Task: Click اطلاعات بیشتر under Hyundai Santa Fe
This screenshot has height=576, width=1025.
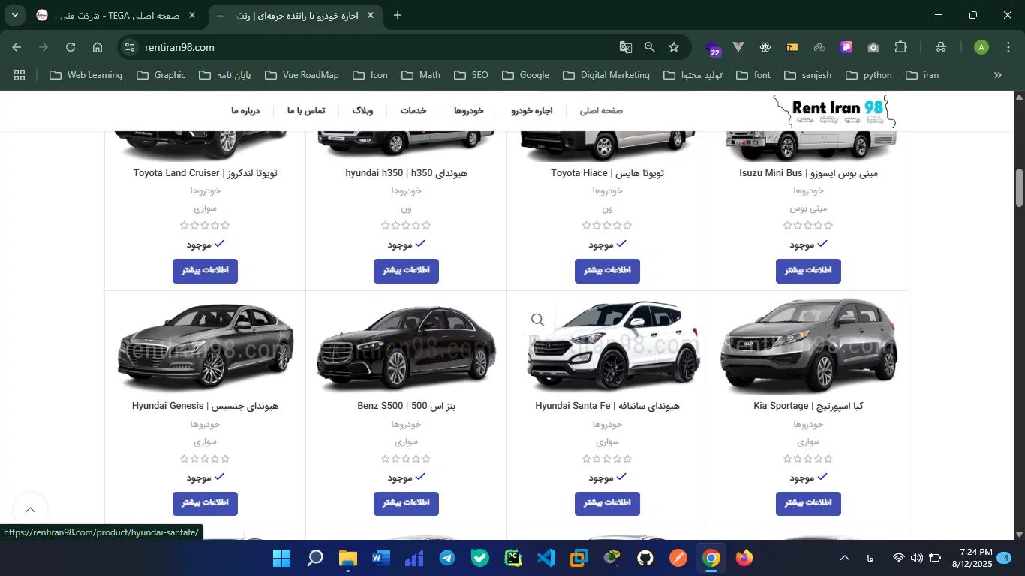Action: [x=607, y=503]
